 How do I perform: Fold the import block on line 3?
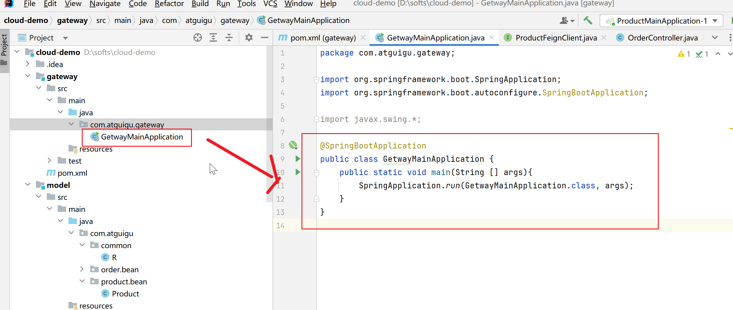click(317, 80)
